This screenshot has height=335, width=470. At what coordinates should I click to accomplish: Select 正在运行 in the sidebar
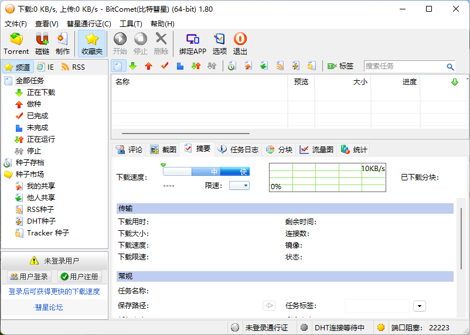[x=41, y=139]
